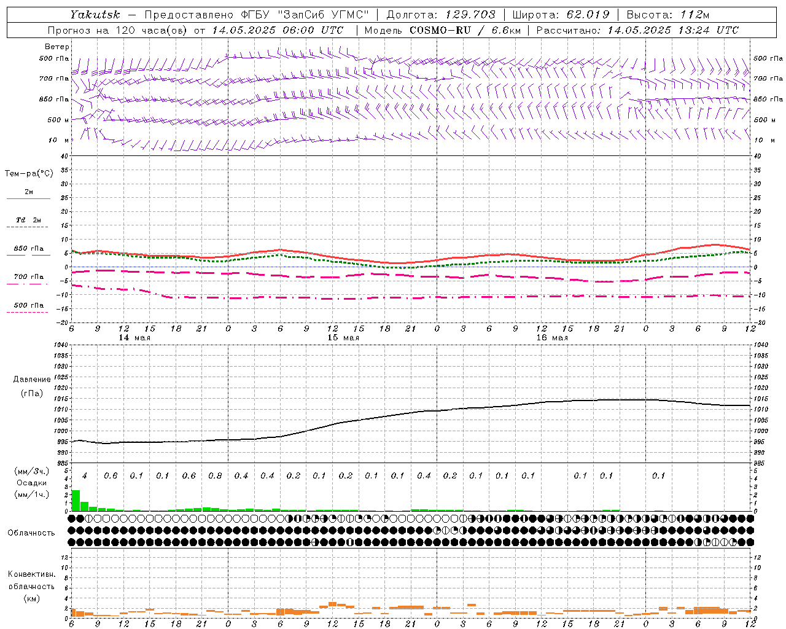Select the Прогноз на 120 часа(ов) text

pos(118,30)
